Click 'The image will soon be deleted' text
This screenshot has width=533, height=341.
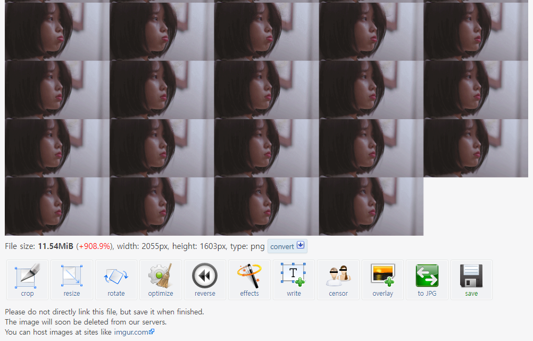[x=86, y=322]
